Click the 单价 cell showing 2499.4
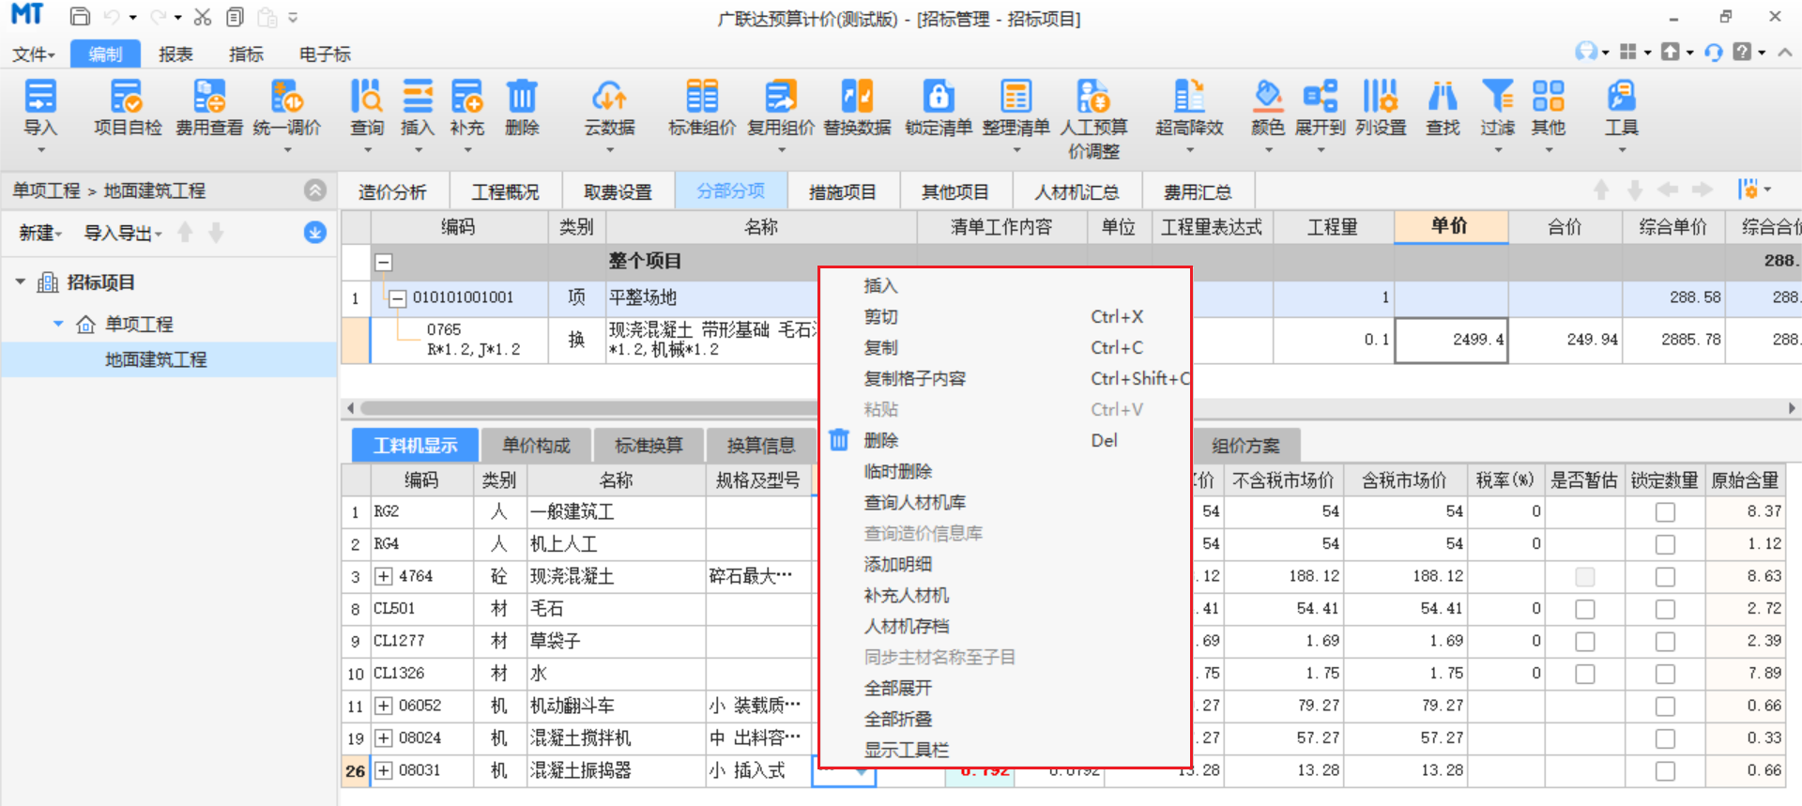 (x=1451, y=340)
